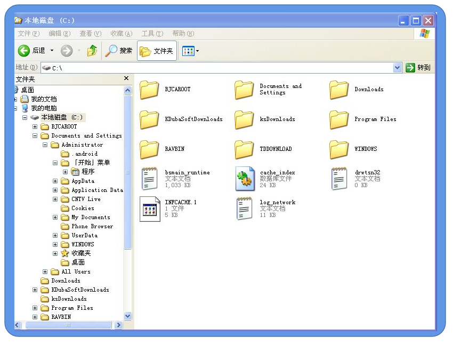Viewport: 453px width, 345px height.
Task: Open the address bar dropdown arrow
Action: pos(397,68)
